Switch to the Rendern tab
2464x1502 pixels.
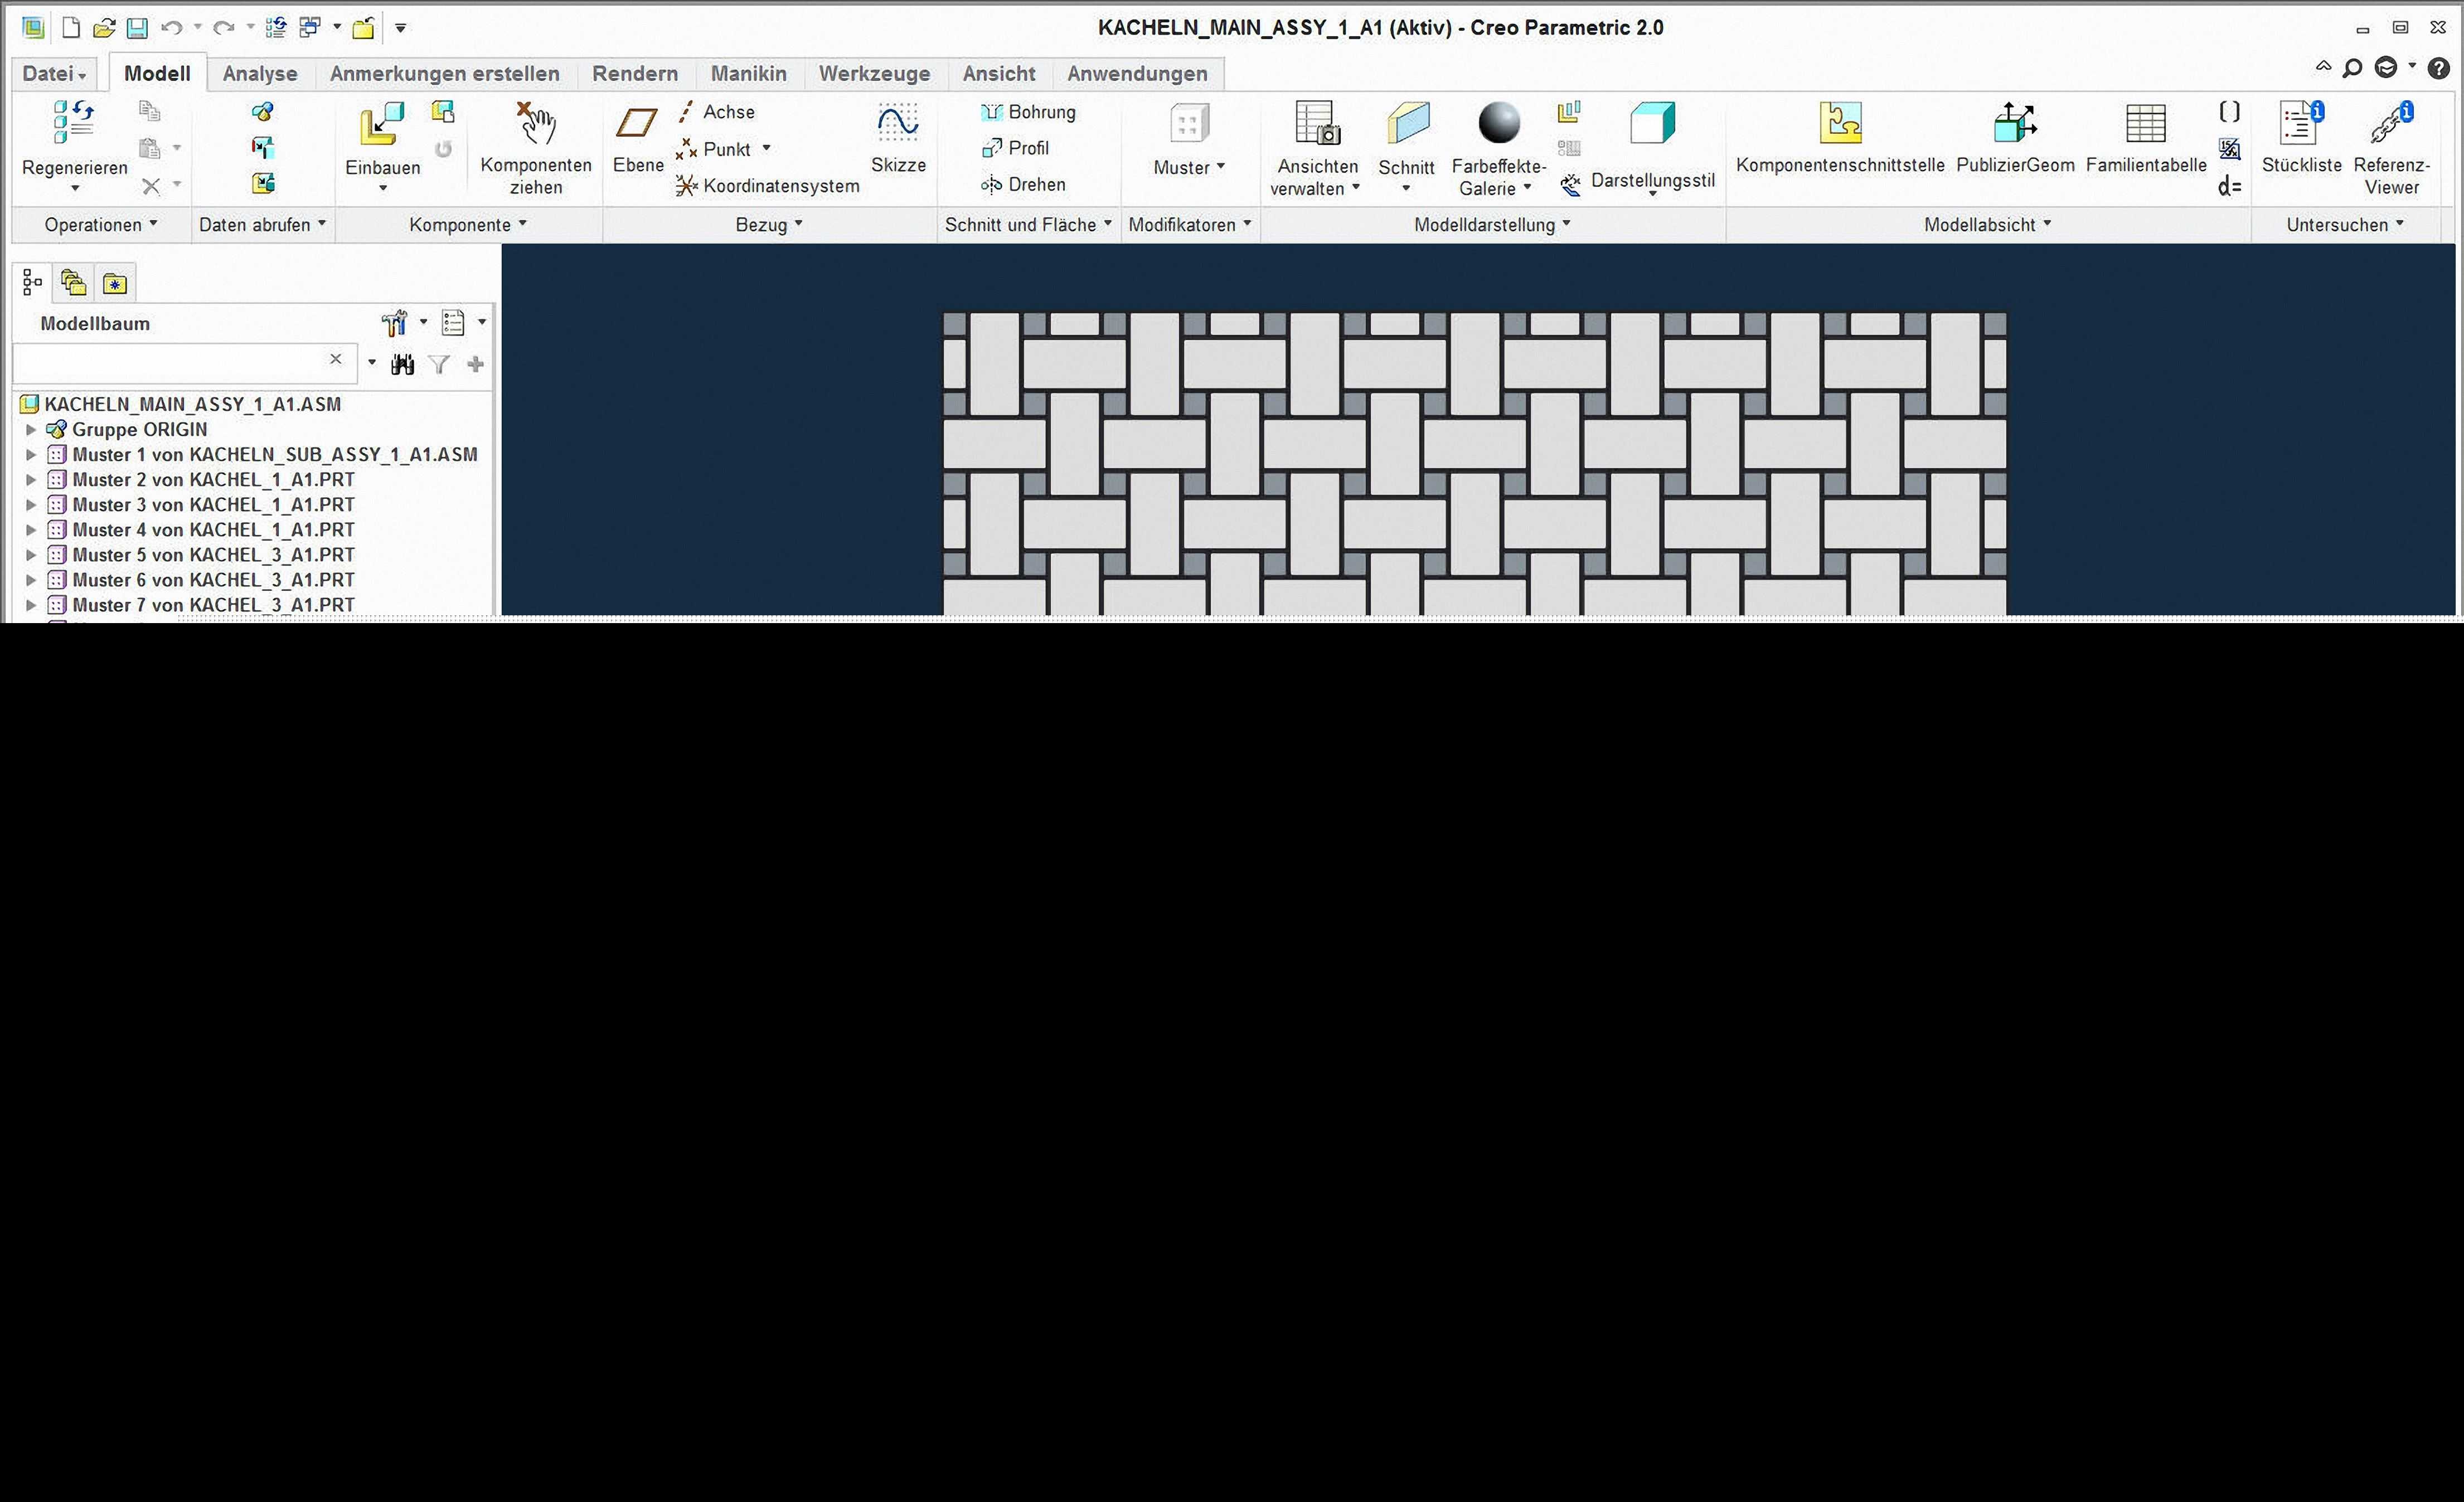[635, 73]
